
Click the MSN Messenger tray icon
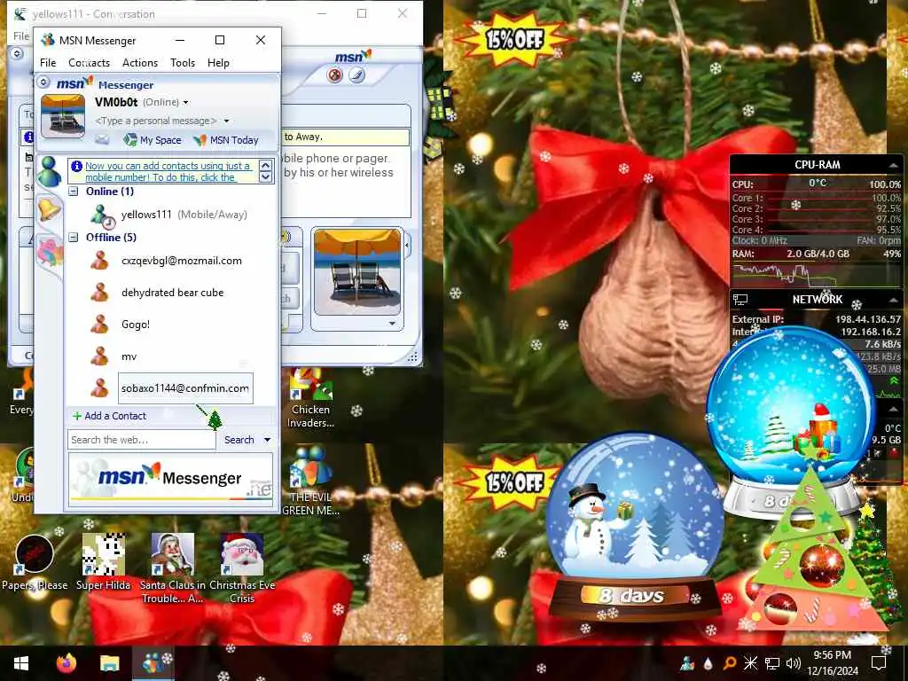pos(687,663)
